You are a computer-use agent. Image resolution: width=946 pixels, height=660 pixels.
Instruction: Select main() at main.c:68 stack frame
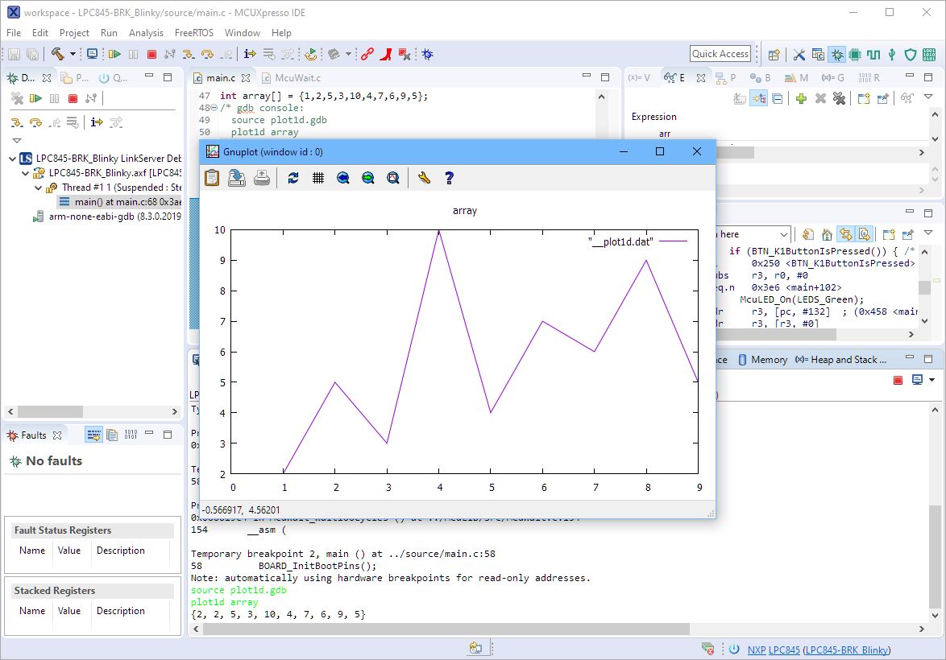(119, 202)
